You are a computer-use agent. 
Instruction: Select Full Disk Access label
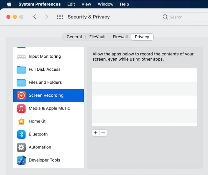coord(45,69)
